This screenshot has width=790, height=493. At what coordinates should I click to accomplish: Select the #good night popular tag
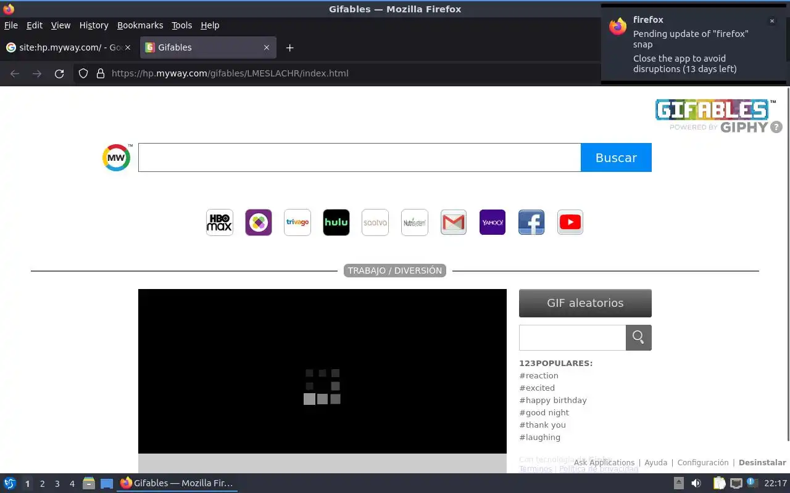point(544,413)
